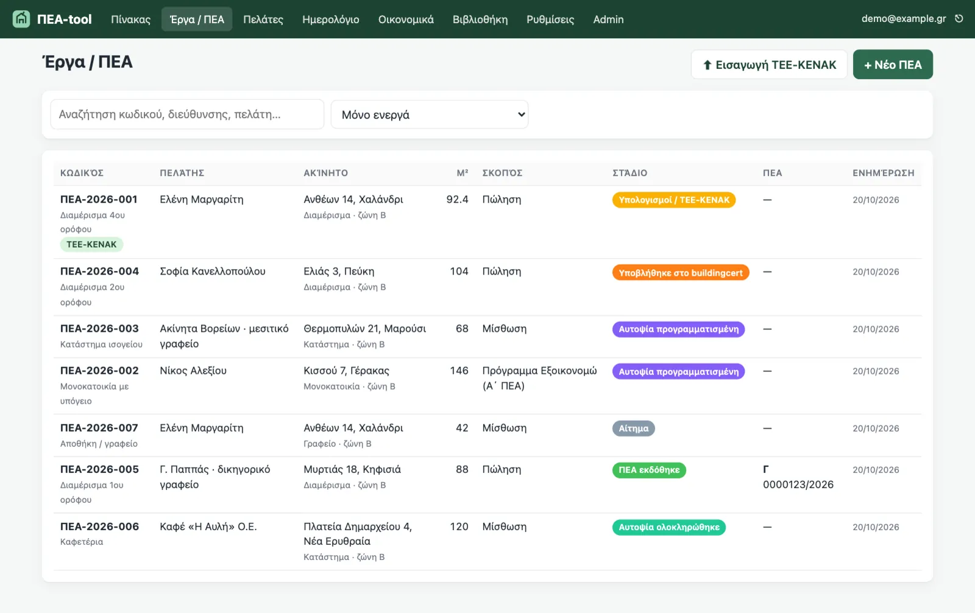This screenshot has height=613, width=975.
Task: Switch to the Οικονομικά section
Action: 406,19
